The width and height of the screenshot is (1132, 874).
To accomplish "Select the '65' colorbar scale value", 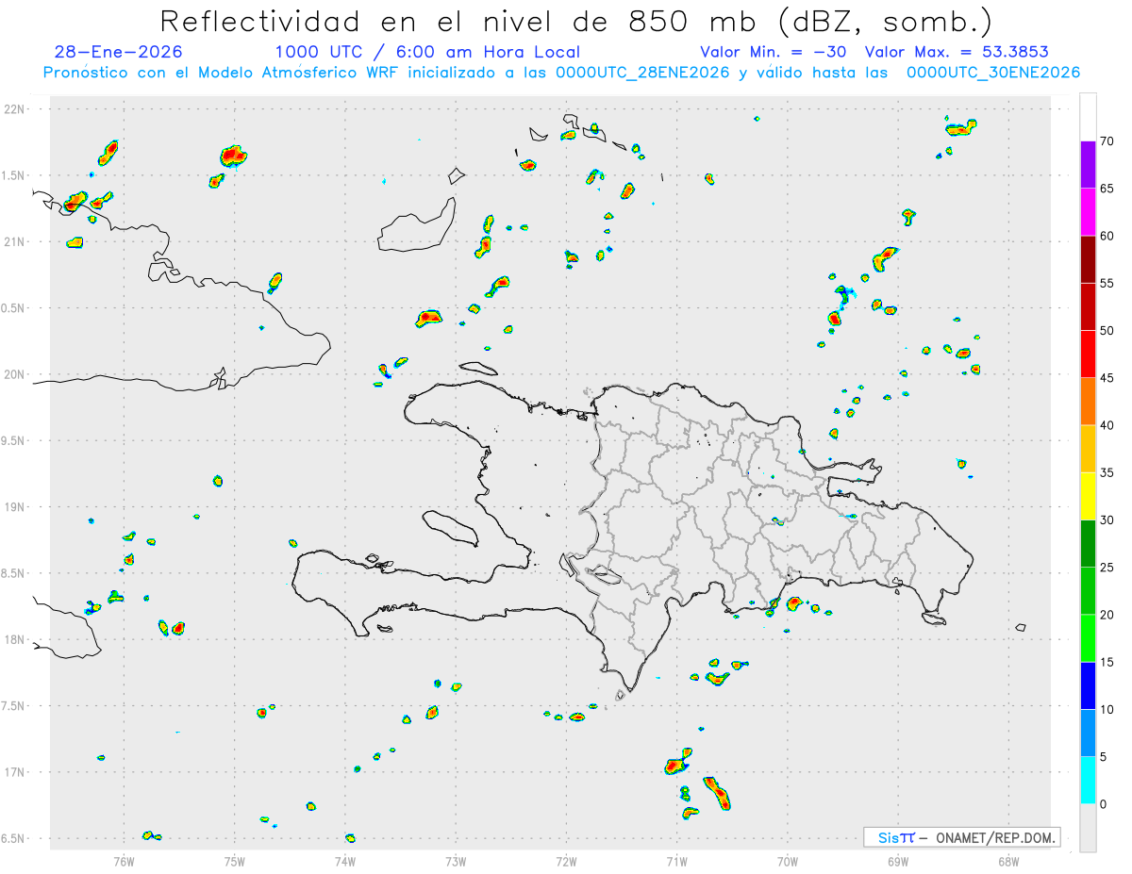I will point(1107,189).
